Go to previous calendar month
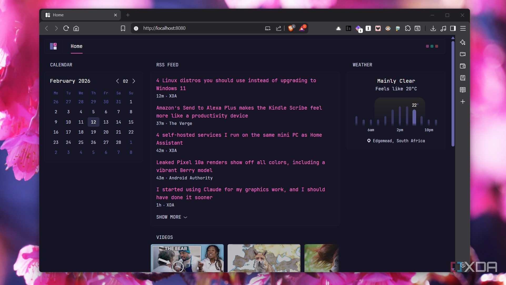506x285 pixels. click(x=117, y=81)
